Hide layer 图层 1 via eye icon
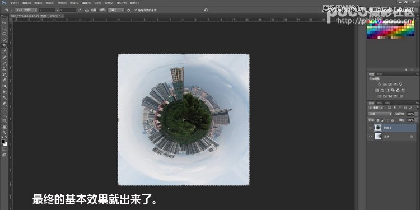The width and height of the screenshot is (420, 210). coord(371,128)
